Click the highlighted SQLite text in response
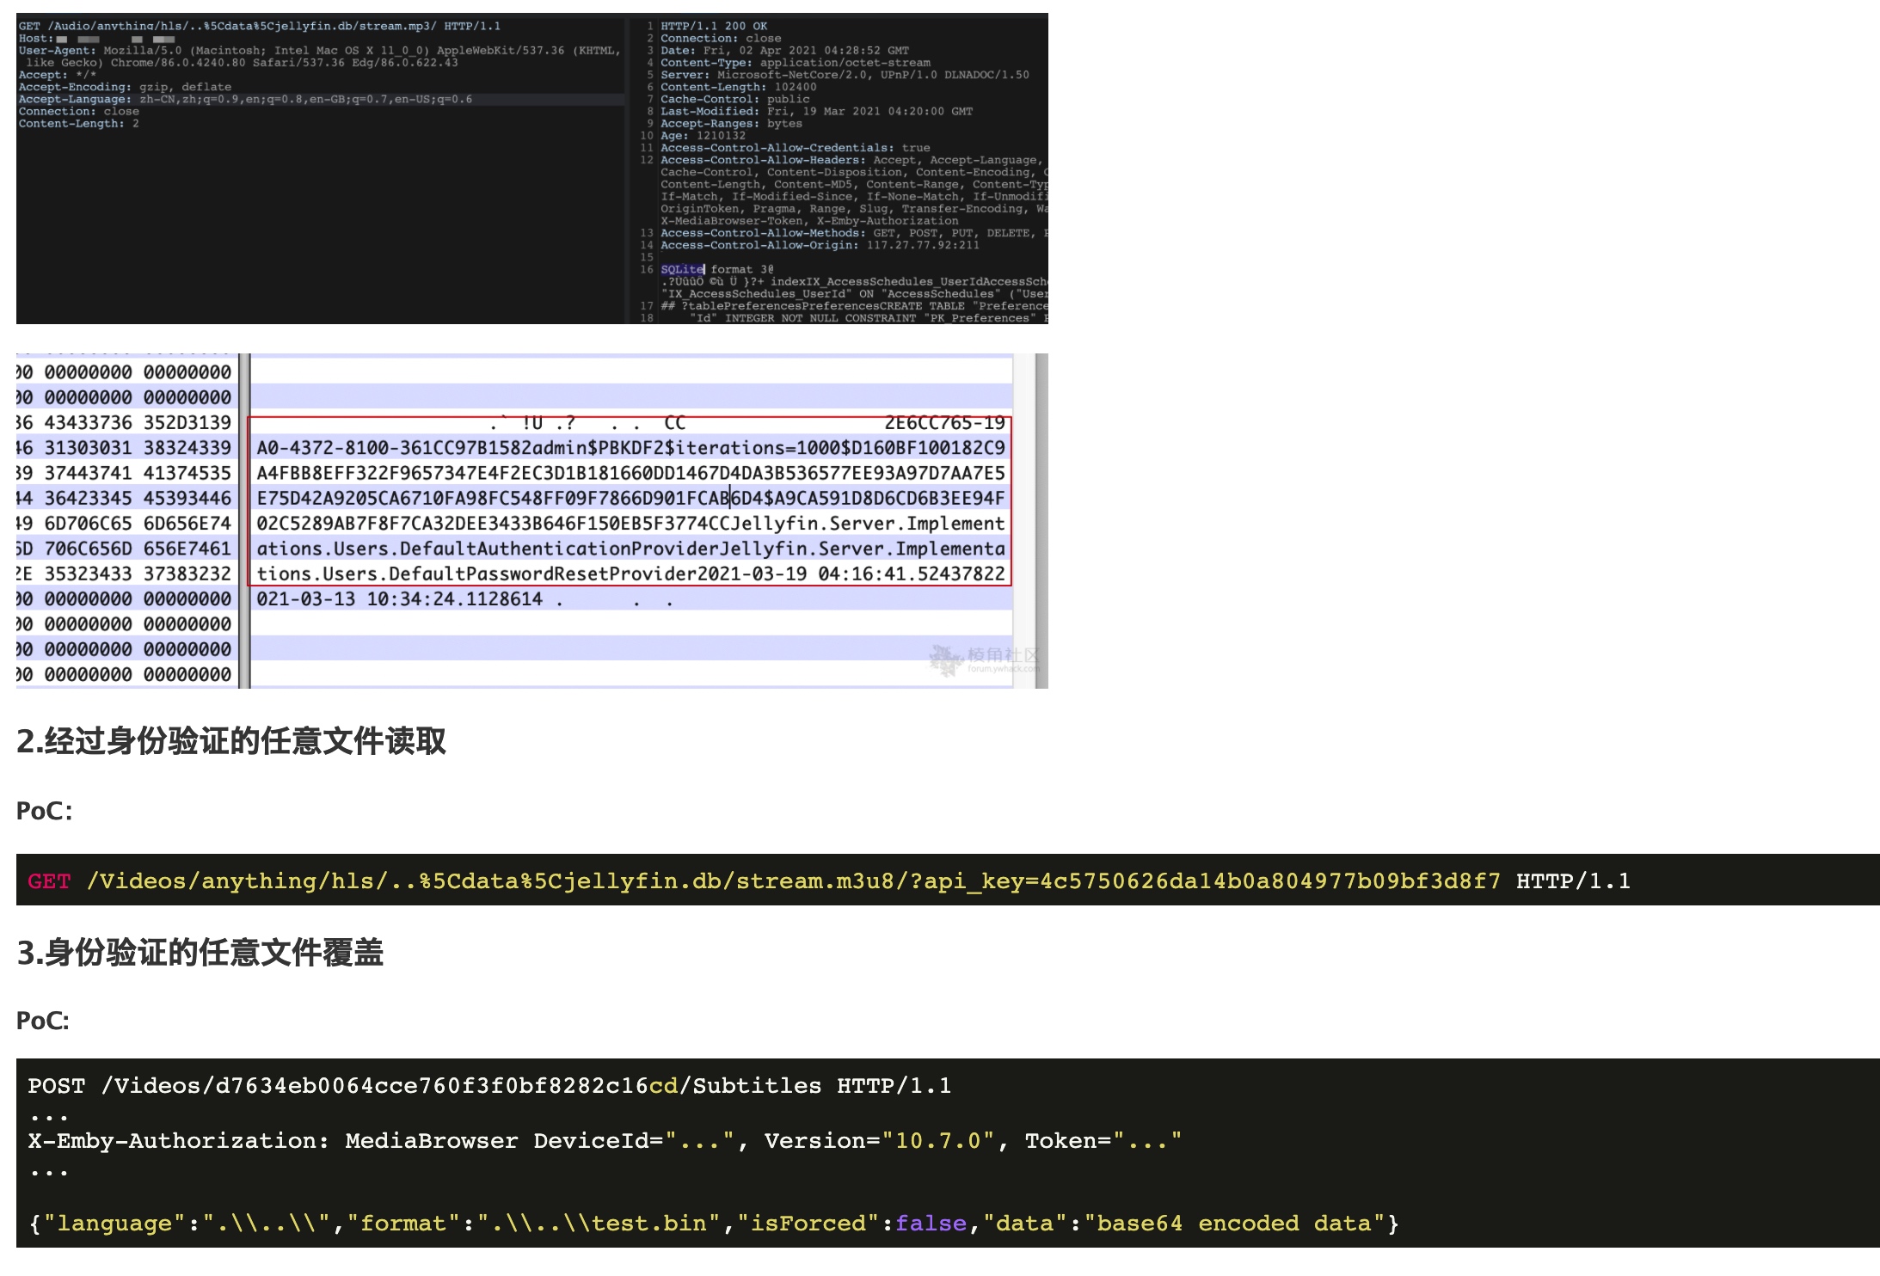This screenshot has height=1276, width=1880. pos(682,269)
